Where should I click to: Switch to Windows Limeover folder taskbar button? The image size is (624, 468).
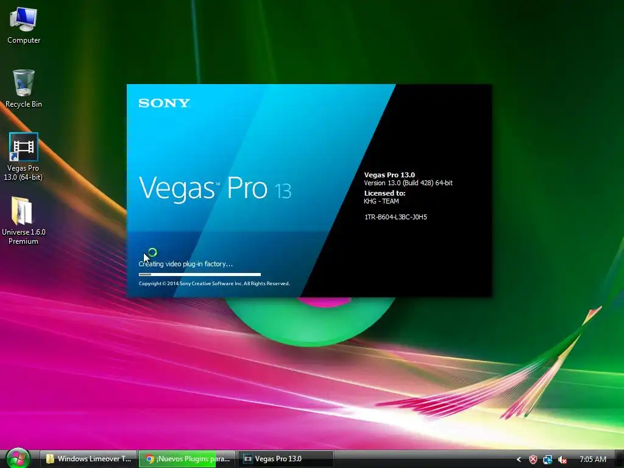88,459
